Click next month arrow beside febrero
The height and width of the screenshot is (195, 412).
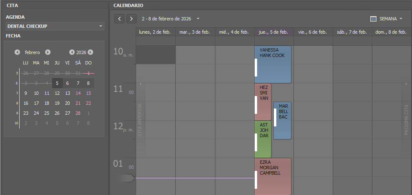pos(48,52)
